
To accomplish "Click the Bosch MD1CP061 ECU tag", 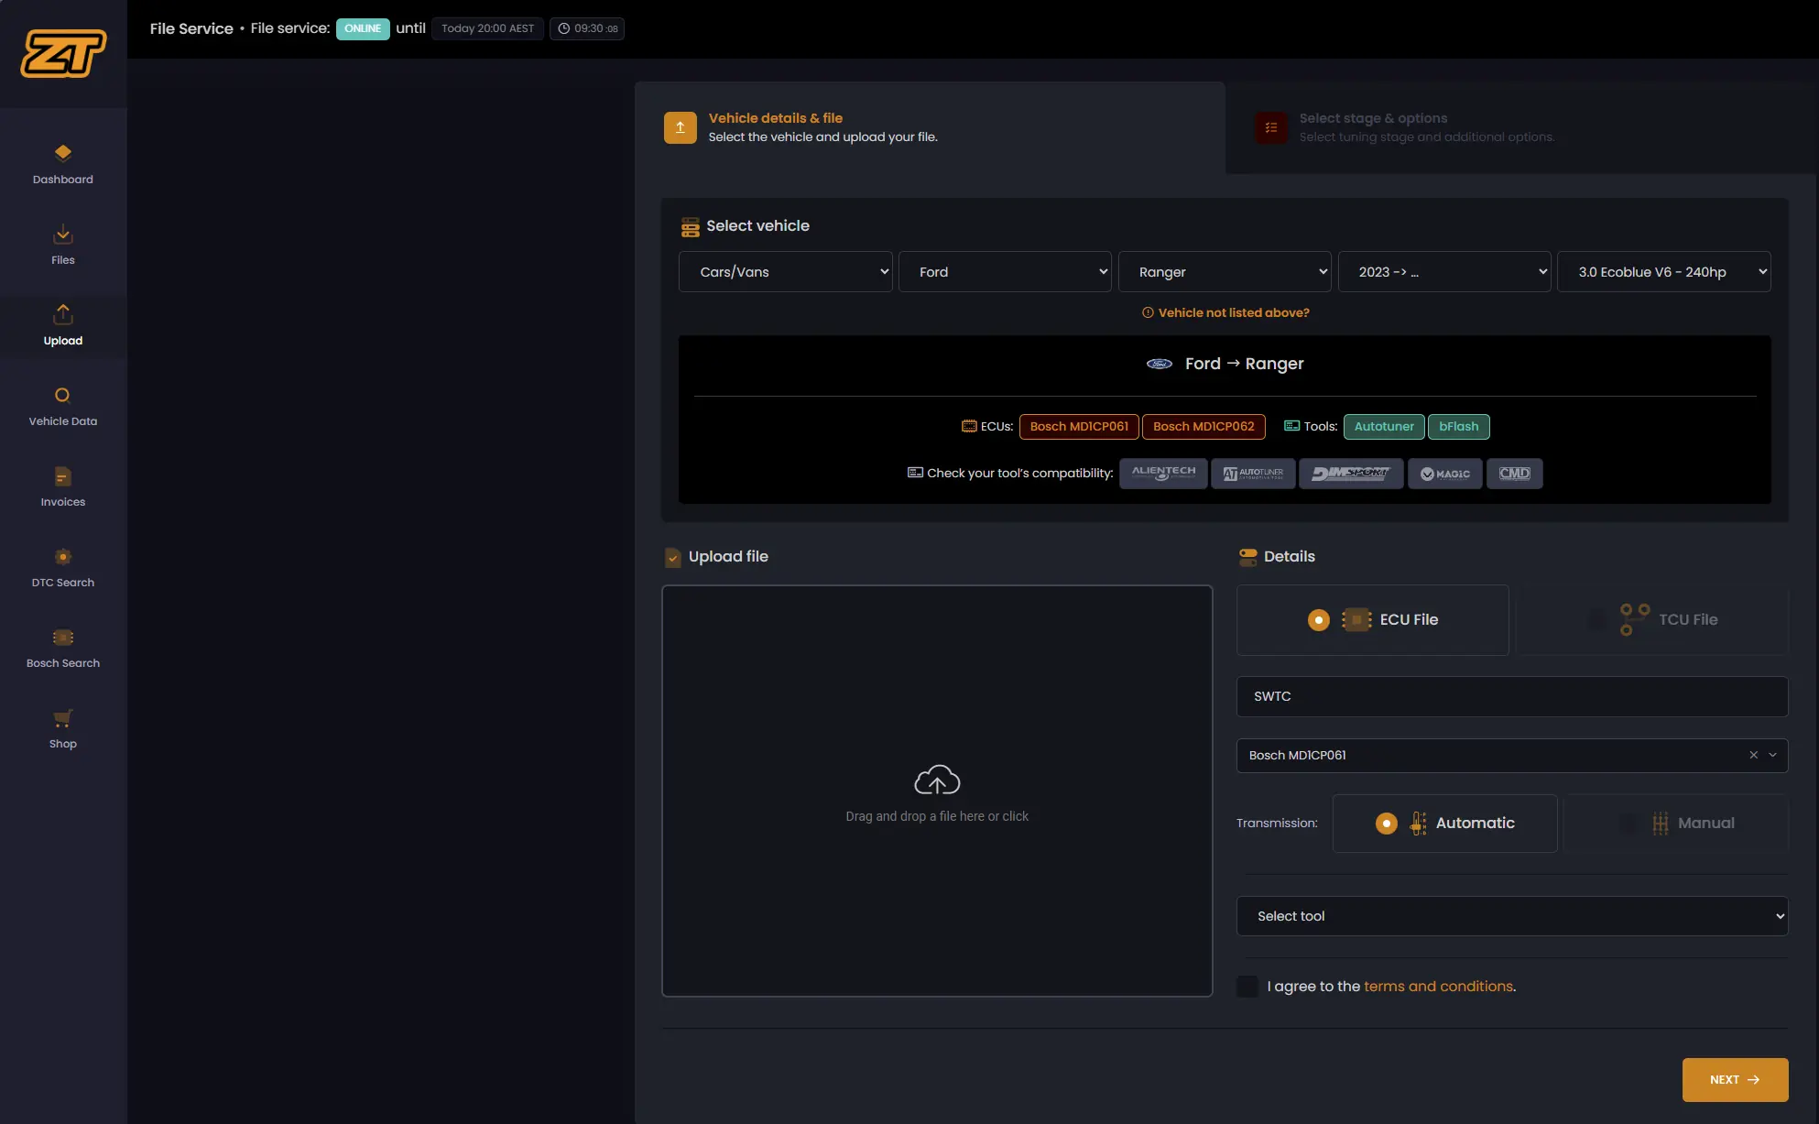I will tap(1079, 427).
